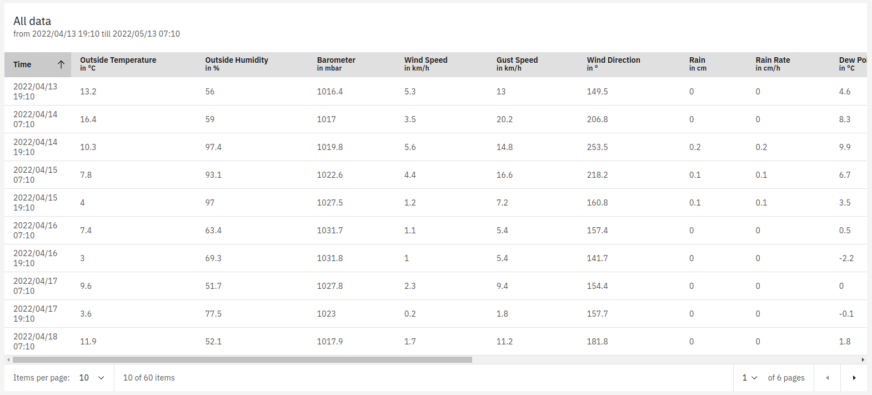Click horizontal scrollbar right arrow
The width and height of the screenshot is (872, 395).
click(x=863, y=359)
